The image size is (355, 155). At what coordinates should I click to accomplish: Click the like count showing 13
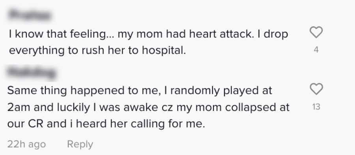point(316,107)
